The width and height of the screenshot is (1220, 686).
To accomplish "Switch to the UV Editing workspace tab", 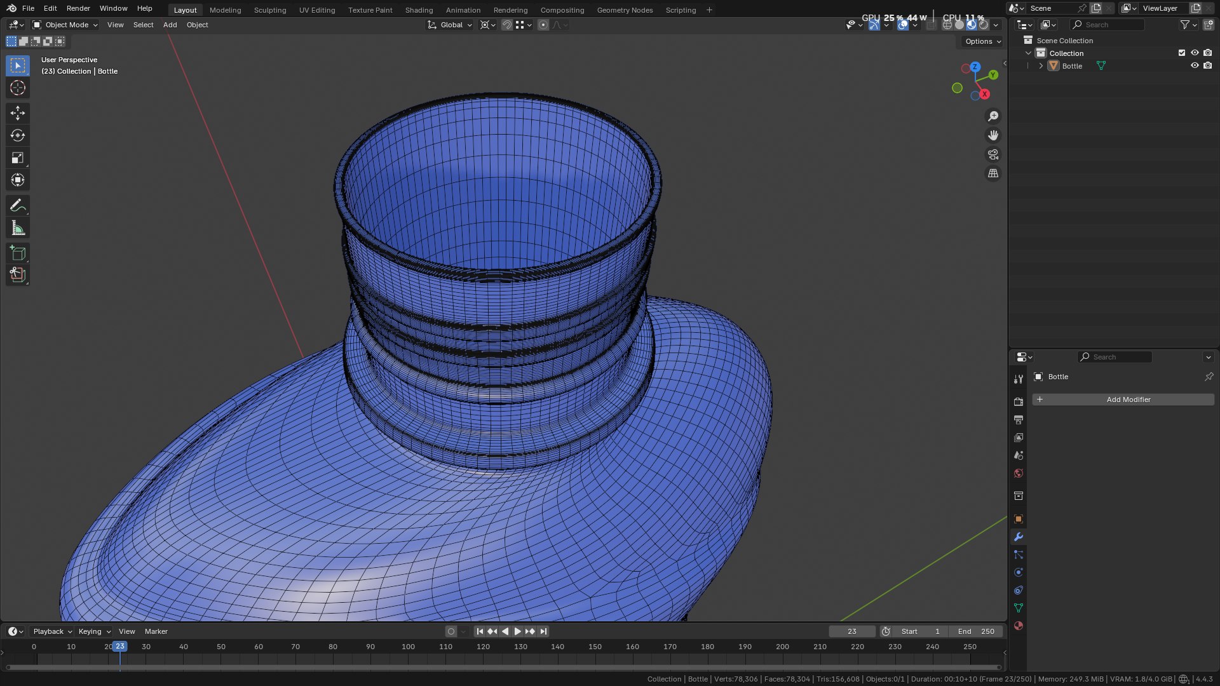I will (317, 10).
